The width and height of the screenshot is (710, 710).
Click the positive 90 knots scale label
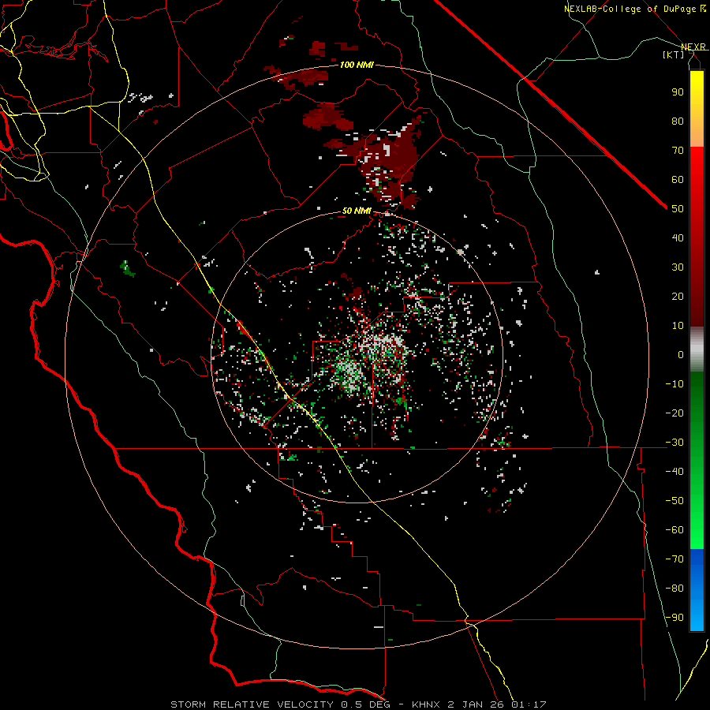point(678,92)
